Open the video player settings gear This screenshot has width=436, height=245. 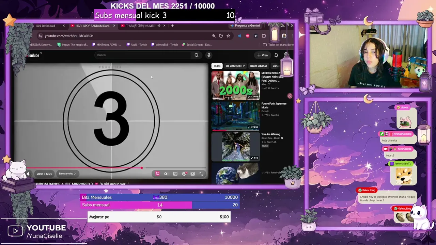[x=184, y=174]
